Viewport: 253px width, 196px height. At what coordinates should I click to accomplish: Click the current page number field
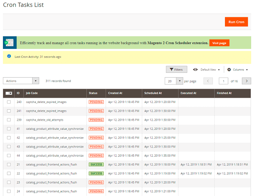[x=223, y=81]
